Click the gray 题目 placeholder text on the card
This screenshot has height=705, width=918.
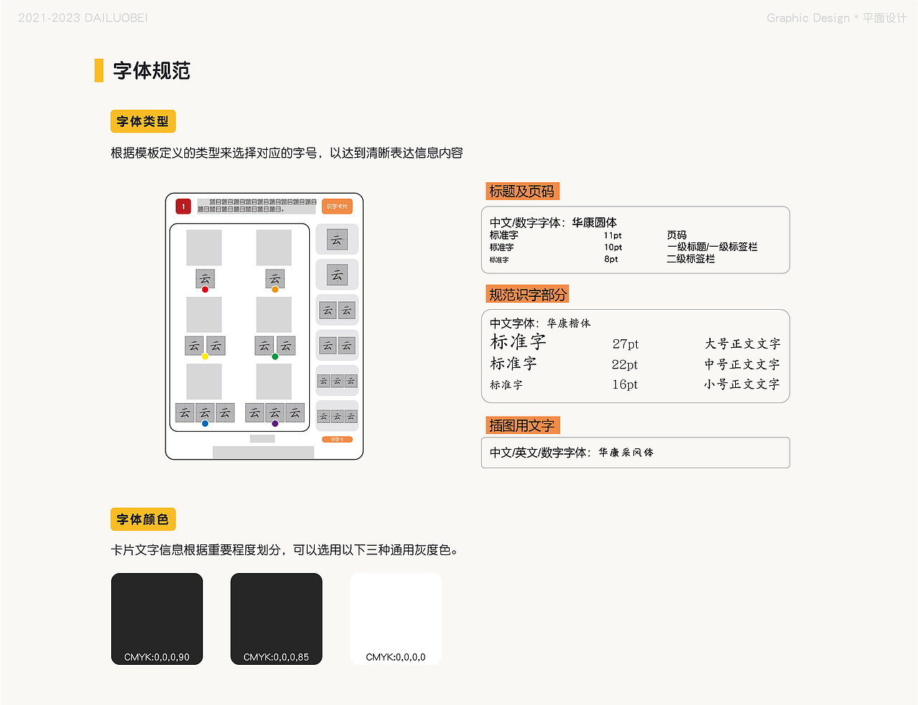coord(257,206)
